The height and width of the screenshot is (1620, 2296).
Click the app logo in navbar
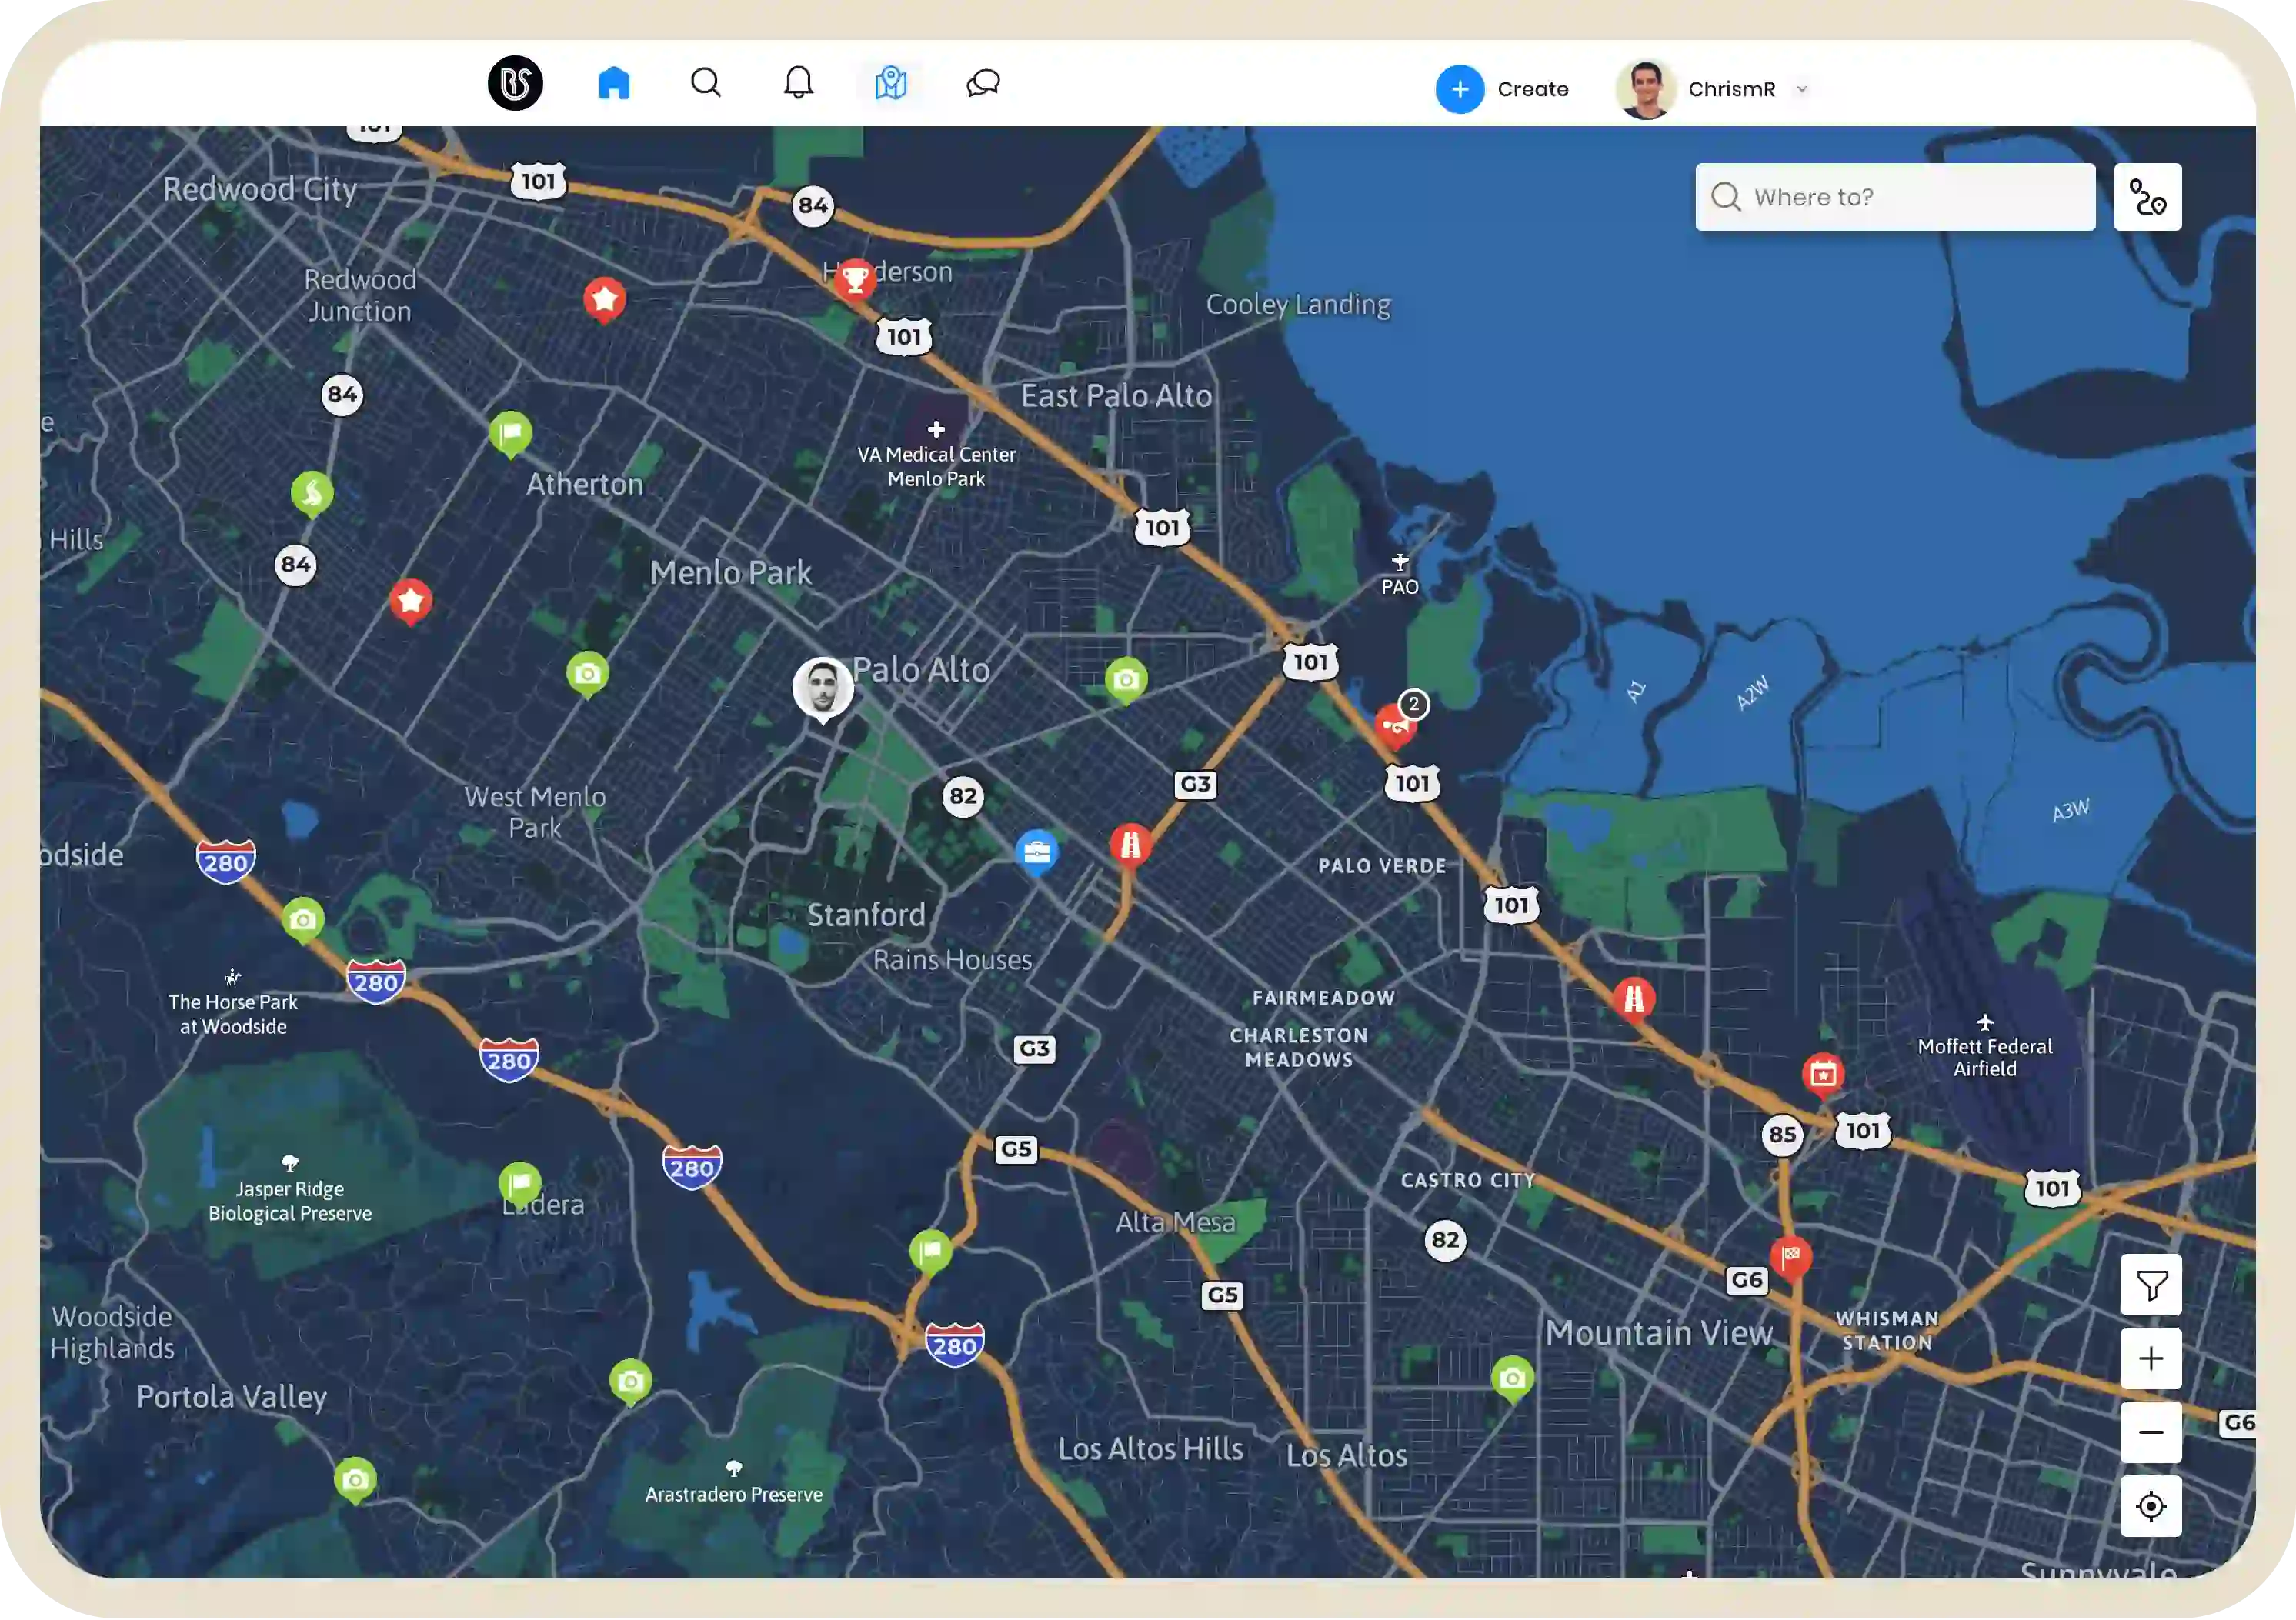click(x=515, y=83)
